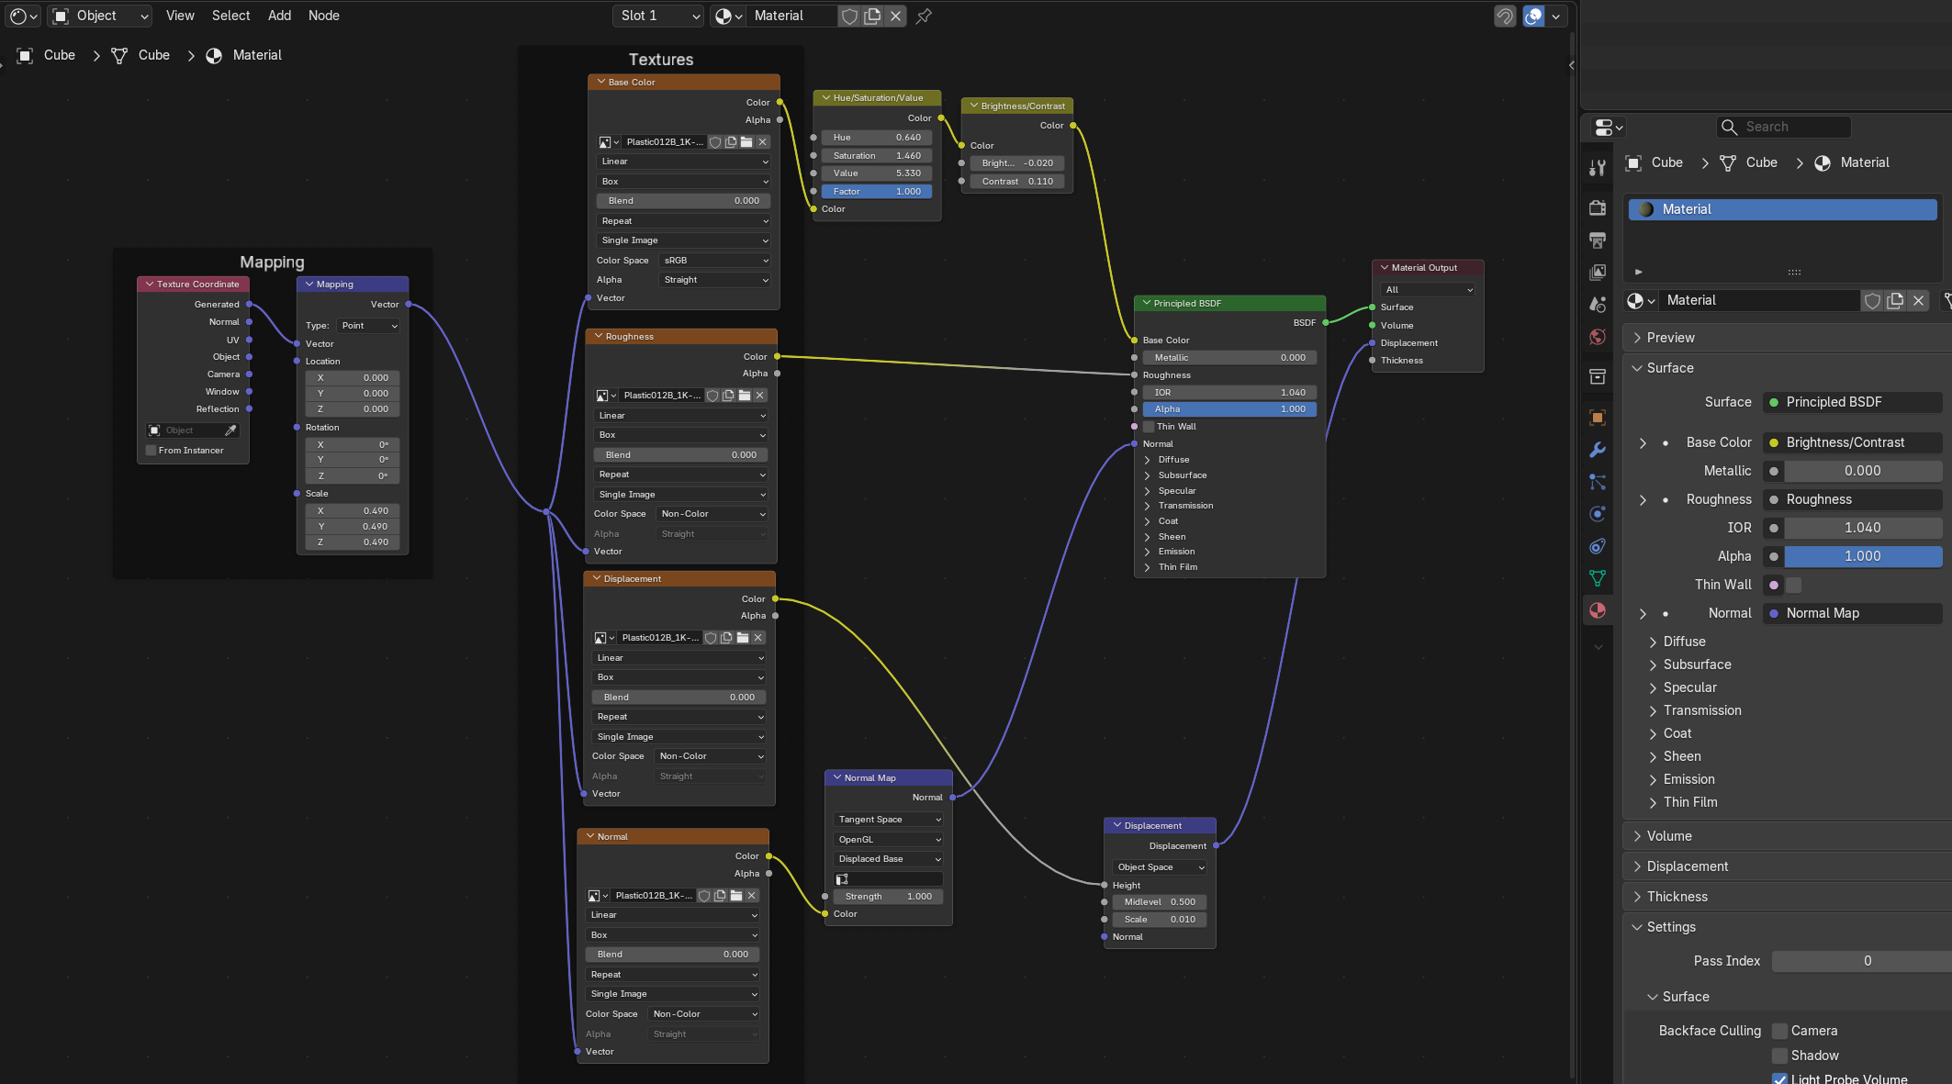The image size is (1952, 1084).
Task: Toggle Thin Wall checkbox in Properties panel
Action: (x=1793, y=585)
